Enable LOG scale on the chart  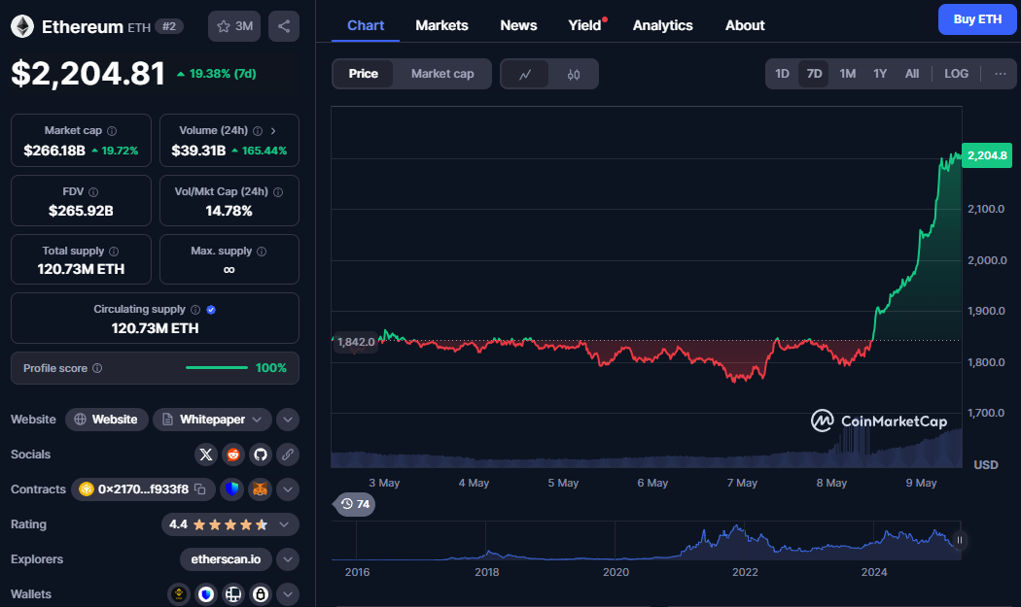point(956,74)
